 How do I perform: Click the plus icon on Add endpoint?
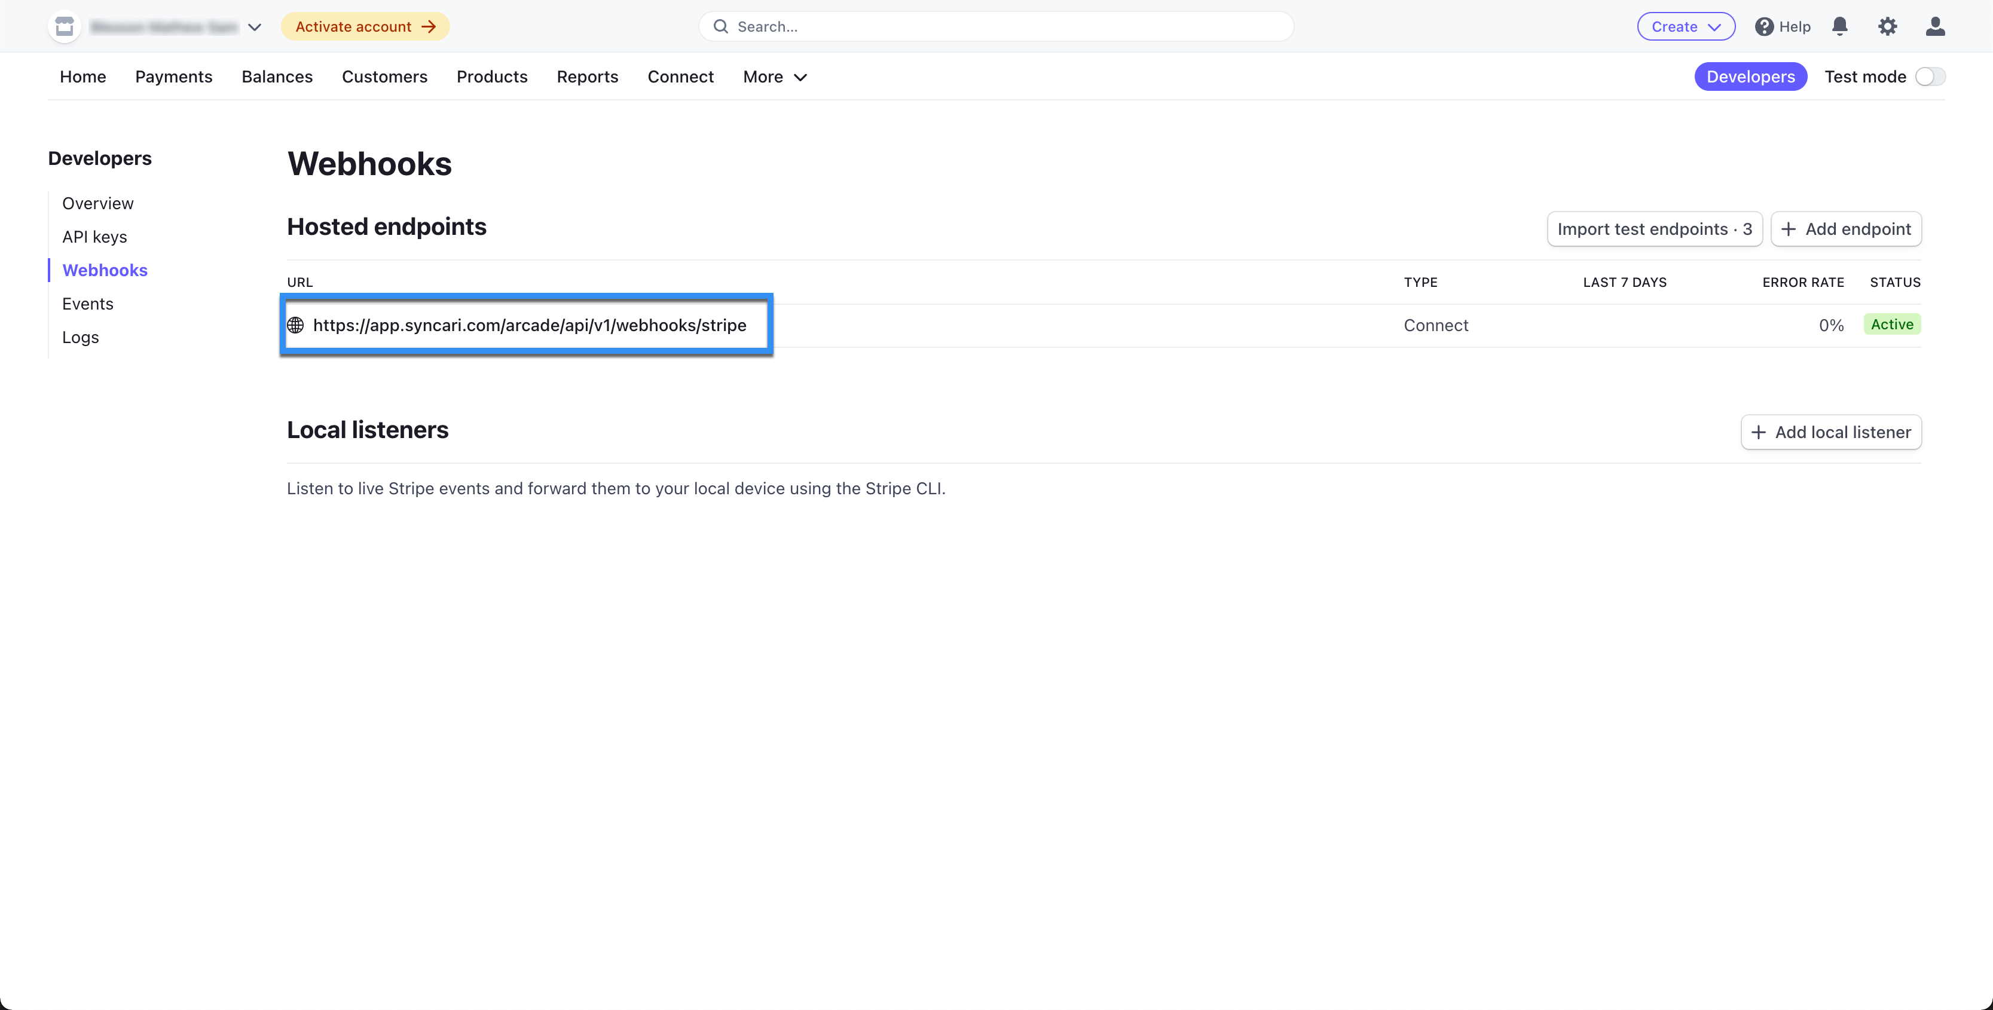pos(1789,229)
